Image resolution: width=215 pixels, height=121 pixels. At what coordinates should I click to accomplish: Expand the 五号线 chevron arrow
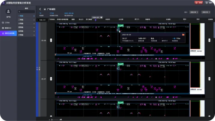pos(34,31)
